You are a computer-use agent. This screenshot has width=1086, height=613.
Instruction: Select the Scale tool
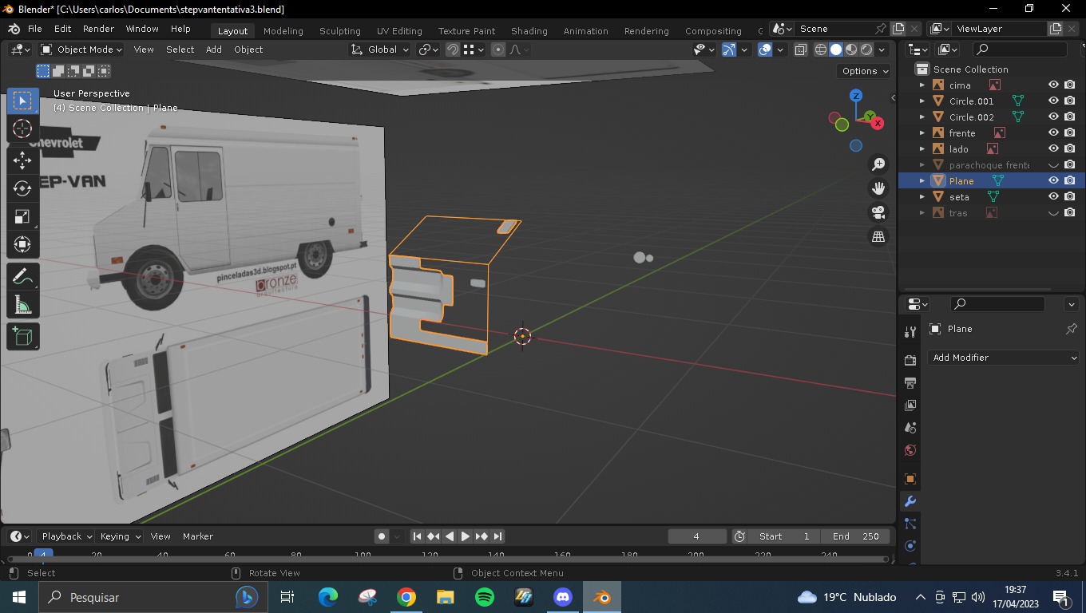[22, 217]
